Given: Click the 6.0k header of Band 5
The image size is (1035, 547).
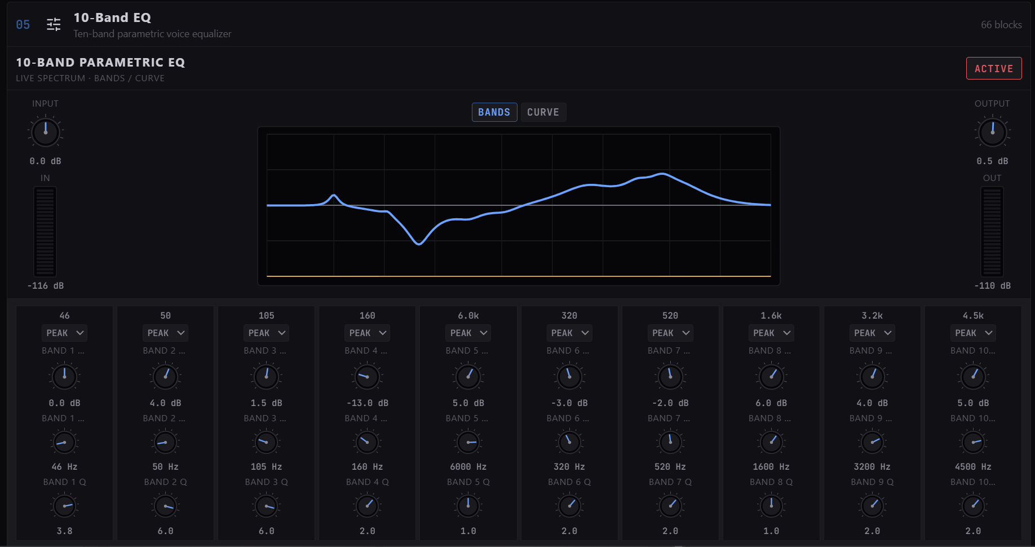Looking at the screenshot, I should tap(468, 316).
